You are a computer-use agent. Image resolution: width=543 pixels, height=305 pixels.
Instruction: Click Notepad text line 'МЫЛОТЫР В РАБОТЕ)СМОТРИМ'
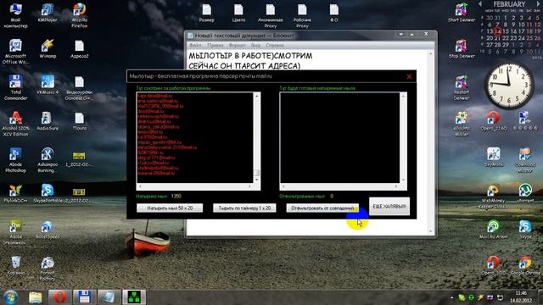[250, 56]
